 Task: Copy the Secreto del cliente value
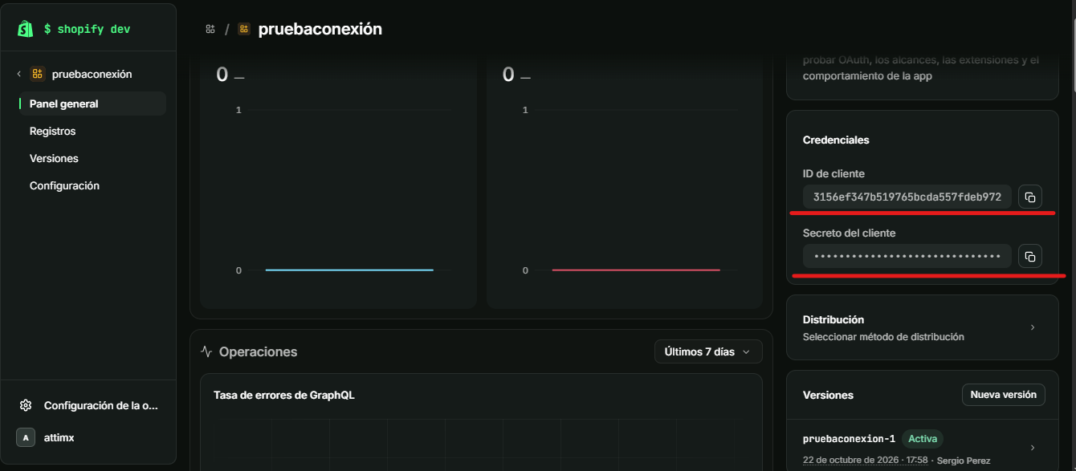(x=1030, y=256)
